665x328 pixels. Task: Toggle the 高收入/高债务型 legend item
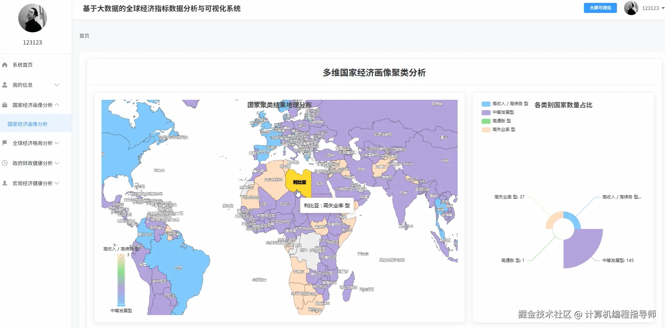pyautogui.click(x=504, y=104)
